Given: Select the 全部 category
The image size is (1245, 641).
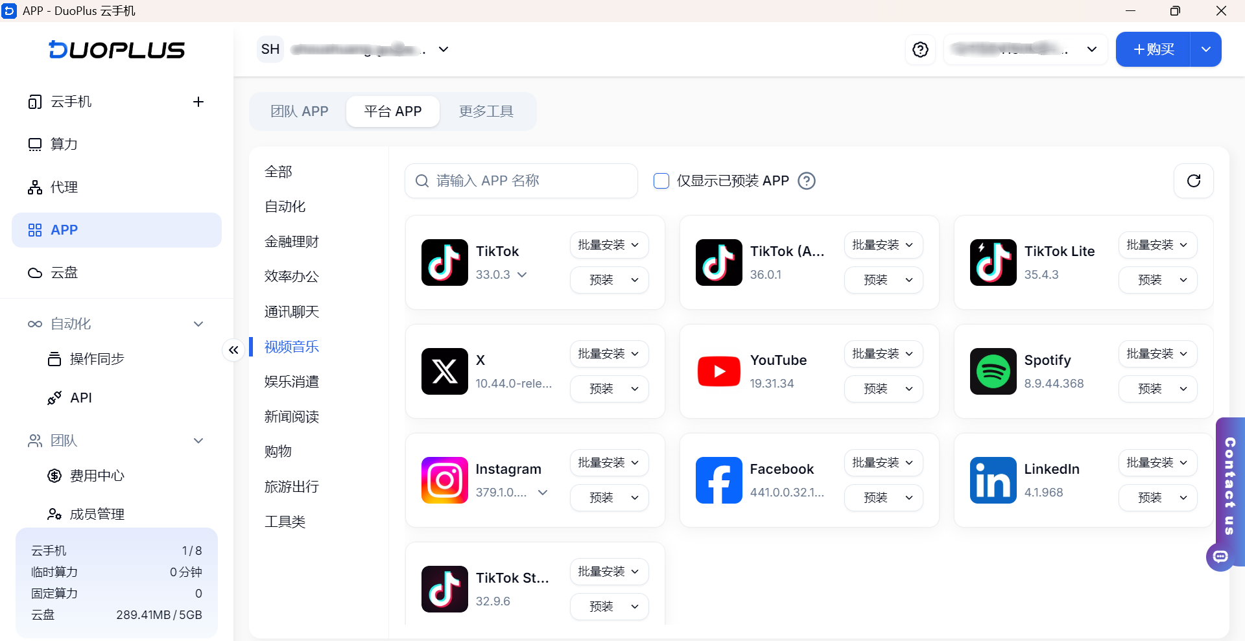Looking at the screenshot, I should coord(278,172).
